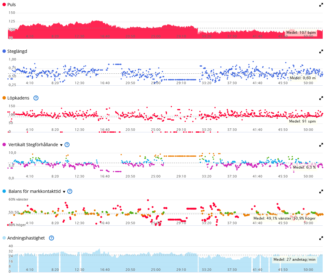Viewport: 327px width, 277px height.
Task: Click the 'Medel: 49,1% vänster/50,9% höger' label
Action: (285, 218)
